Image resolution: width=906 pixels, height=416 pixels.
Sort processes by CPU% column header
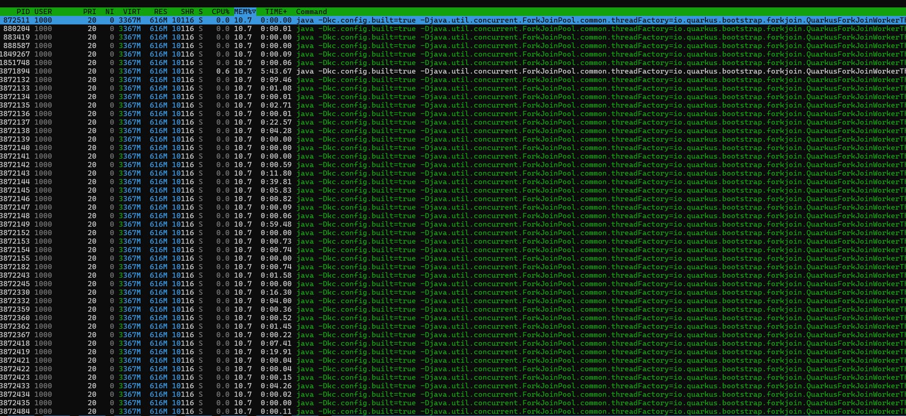coord(220,11)
